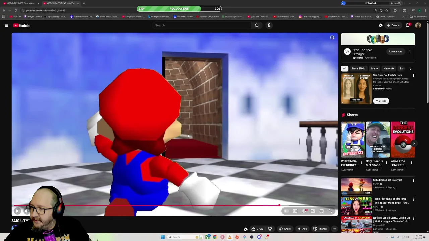Select the Mario filter chip
This screenshot has width=429, height=241.
click(374, 69)
